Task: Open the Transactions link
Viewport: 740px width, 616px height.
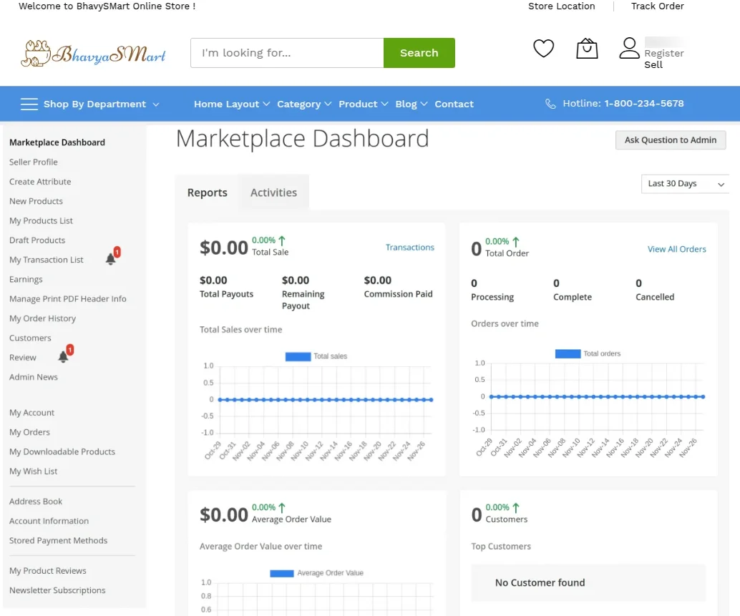Action: pos(410,247)
